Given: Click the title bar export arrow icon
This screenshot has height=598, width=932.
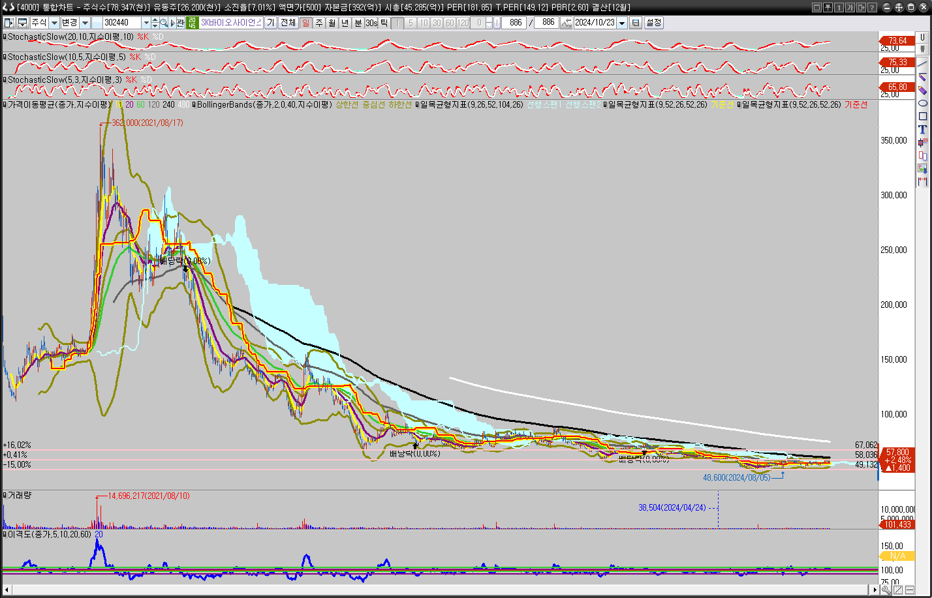Looking at the screenshot, I should (861, 8).
